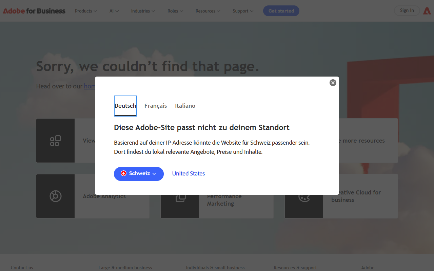Switch to the Deutsch tab
The image size is (434, 271).
[x=125, y=106]
